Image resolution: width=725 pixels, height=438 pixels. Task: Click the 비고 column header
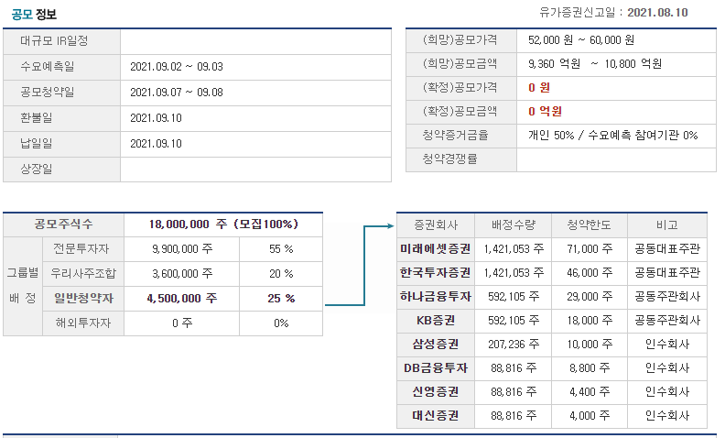[667, 225]
